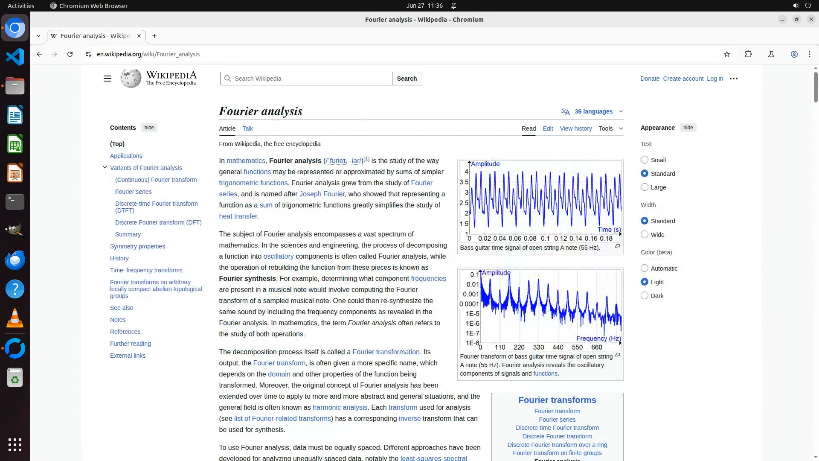819x461 pixels.
Task: Reload the page
Action: [x=70, y=54]
